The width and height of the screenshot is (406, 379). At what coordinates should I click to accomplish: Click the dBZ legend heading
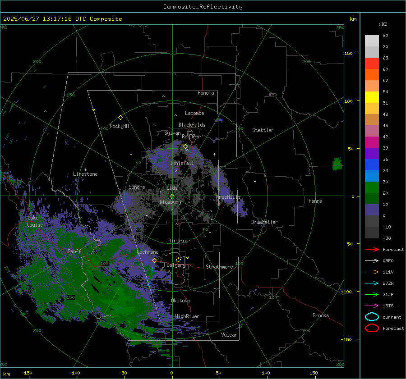[x=383, y=24]
